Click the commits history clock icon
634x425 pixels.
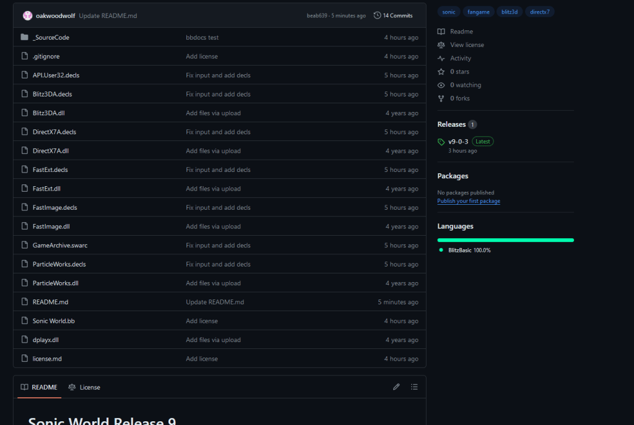pyautogui.click(x=377, y=15)
